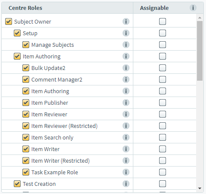
Task: Enable Assignable for Item Writer
Action: pos(163,149)
